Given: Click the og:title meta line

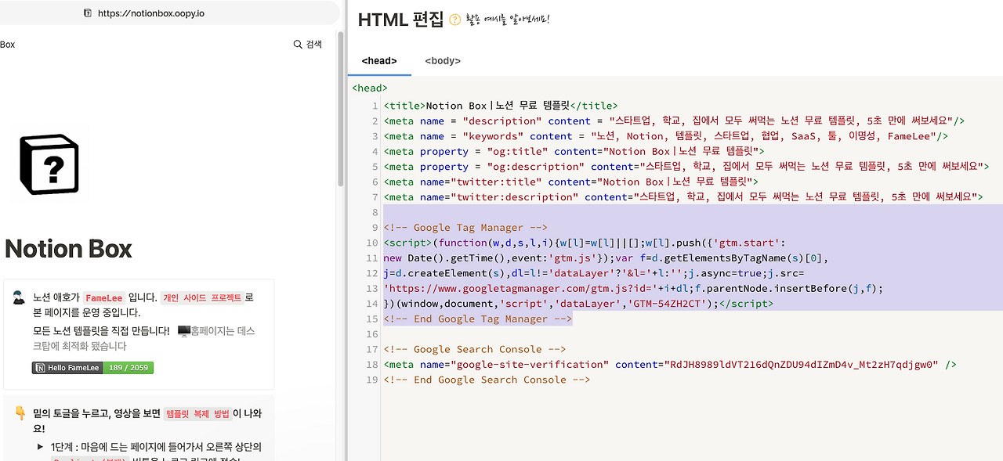Looking at the screenshot, I should click(x=574, y=151).
